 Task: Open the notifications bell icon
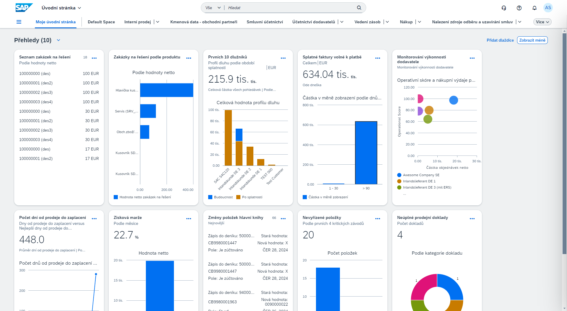pyautogui.click(x=534, y=8)
